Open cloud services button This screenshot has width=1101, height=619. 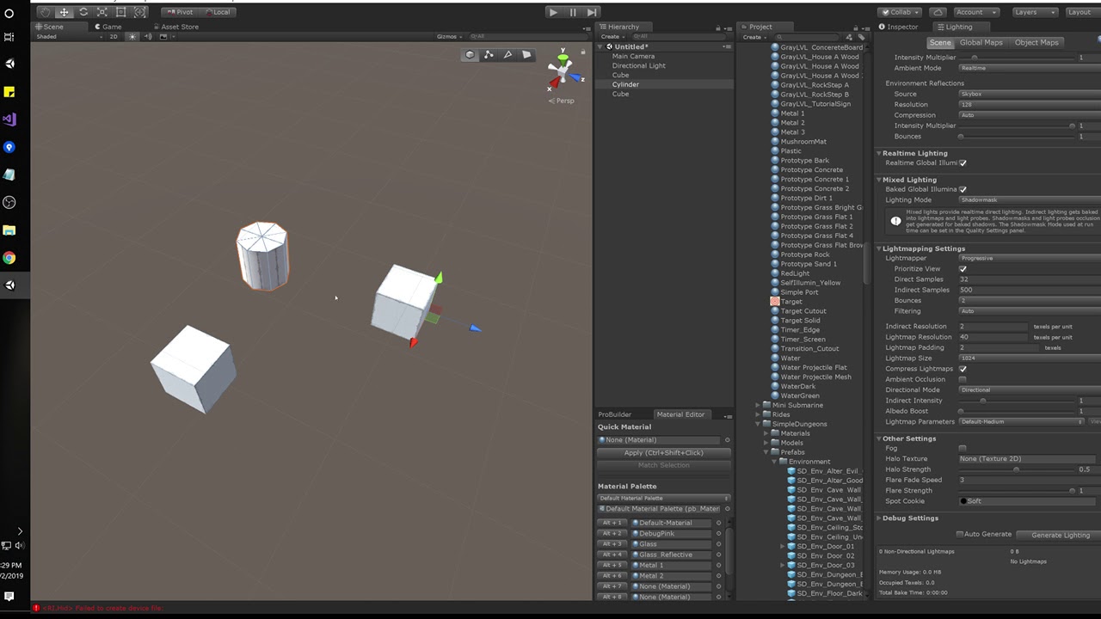click(938, 12)
